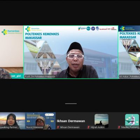The image size is (140, 140).
Task: Click the grey divider handle bar above thumbnails
Action: (x=71, y=104)
